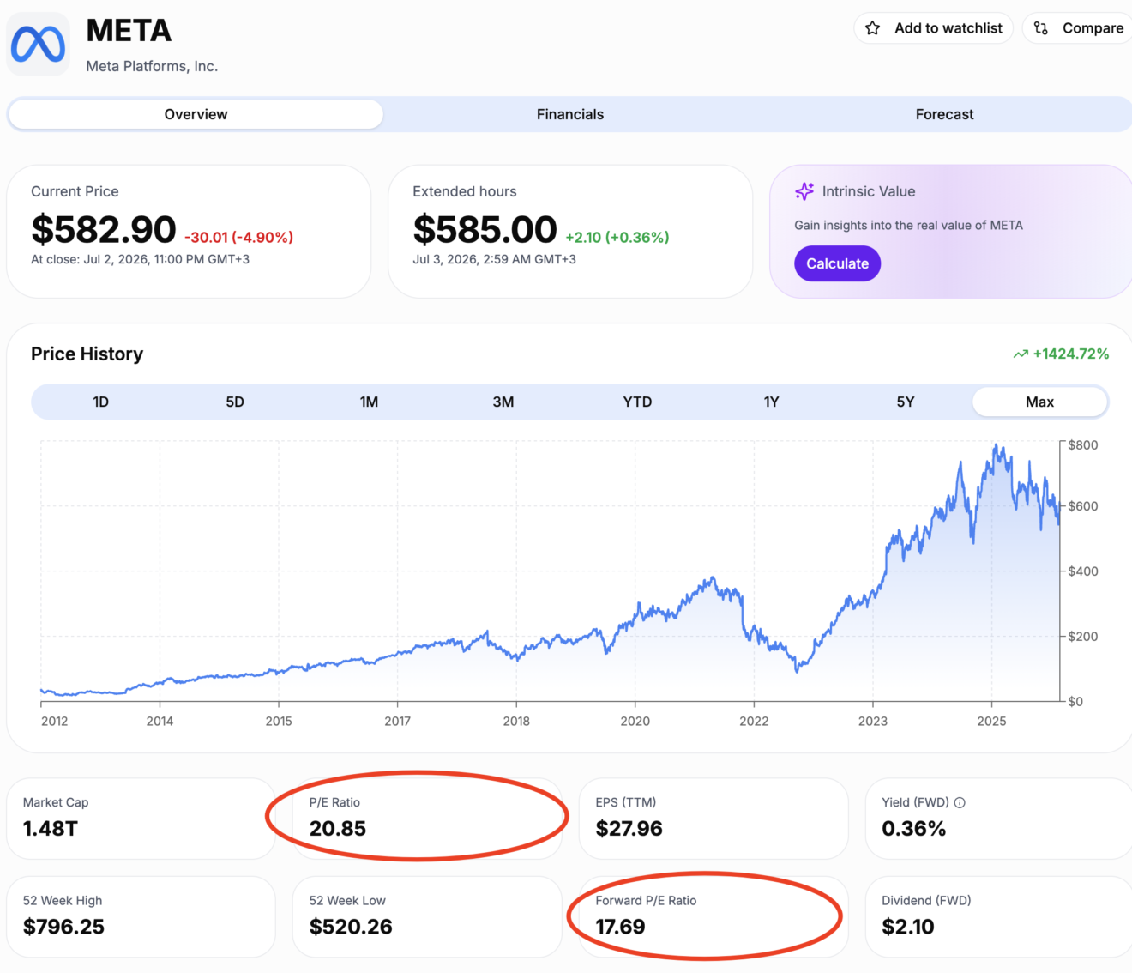Click the sparkle icon beside Intrinsic Value

tap(804, 191)
